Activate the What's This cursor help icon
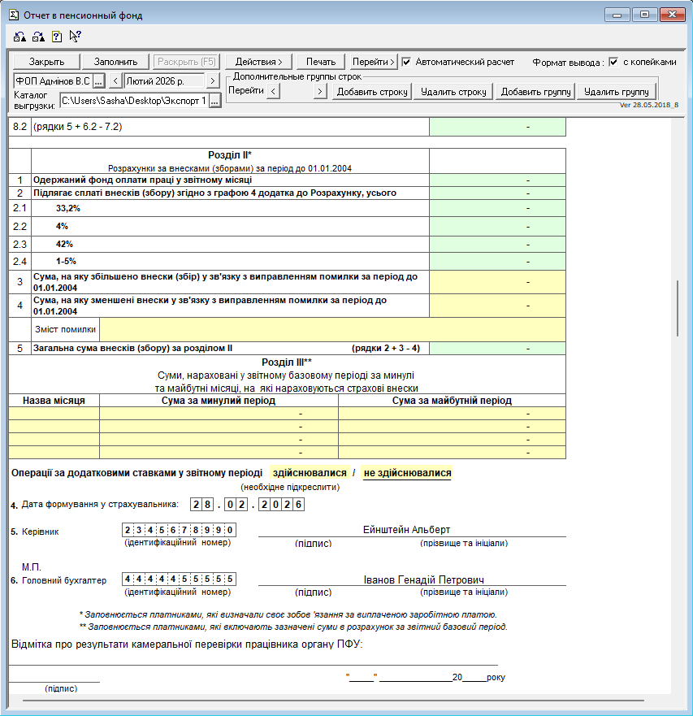This screenshot has height=716, width=693. tap(75, 37)
